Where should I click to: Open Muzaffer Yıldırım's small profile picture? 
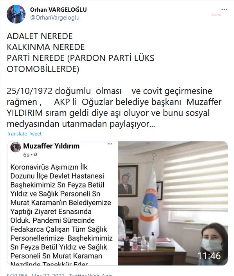[16, 147]
